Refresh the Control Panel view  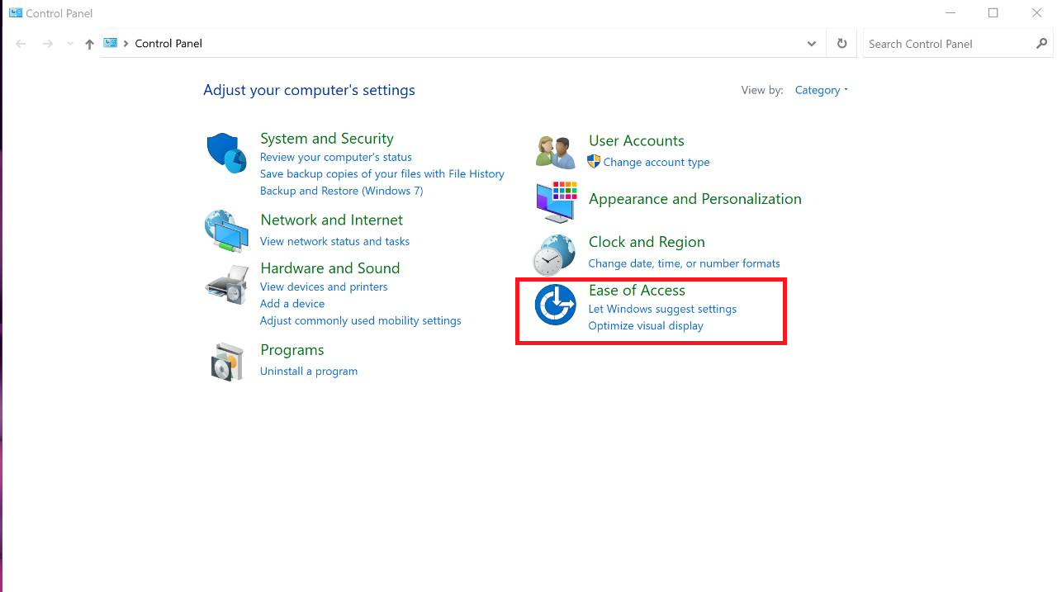point(841,44)
